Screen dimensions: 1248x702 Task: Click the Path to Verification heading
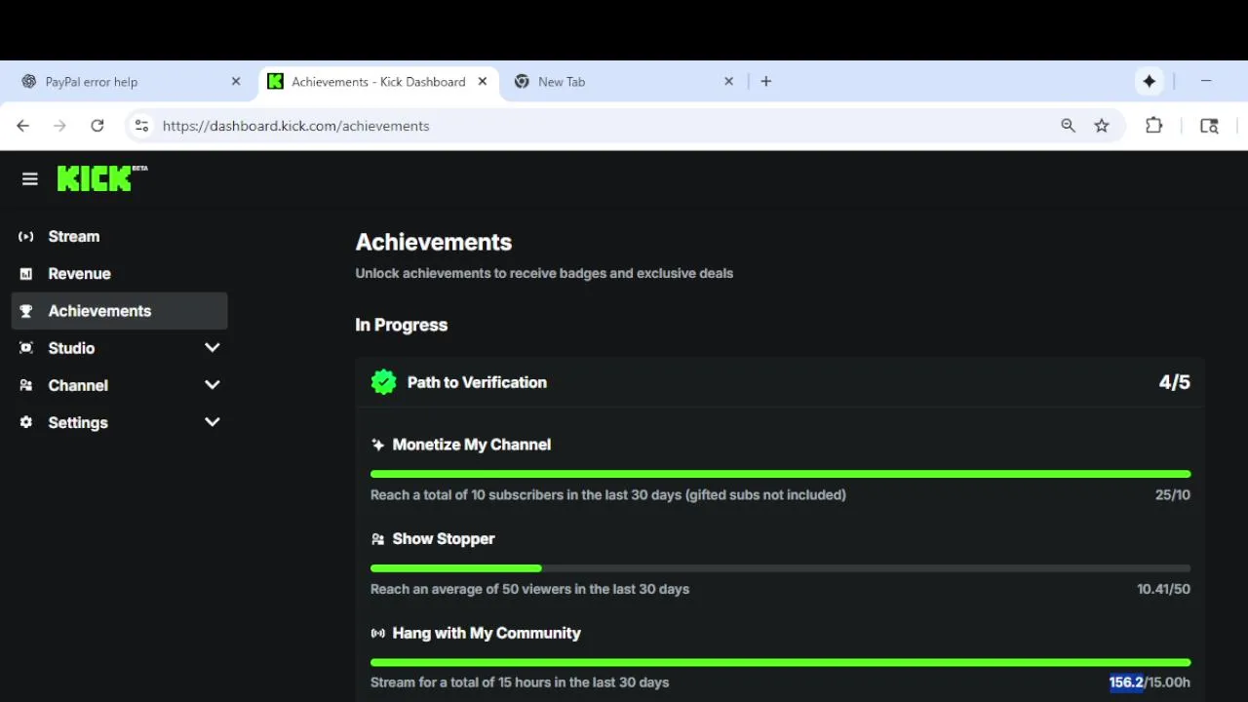click(x=477, y=382)
